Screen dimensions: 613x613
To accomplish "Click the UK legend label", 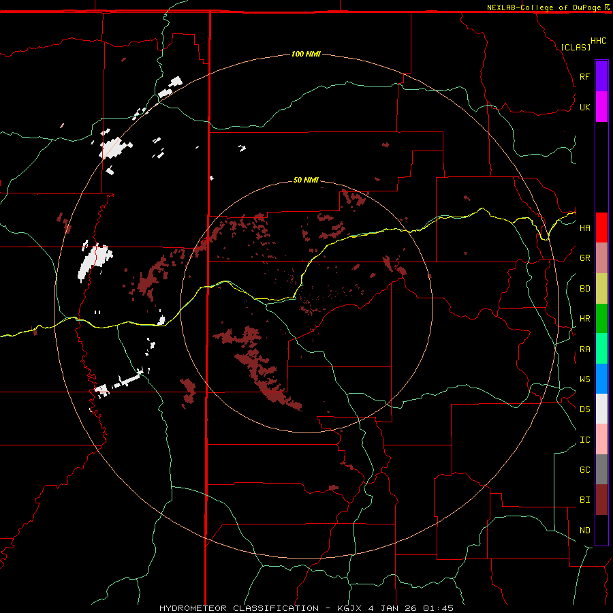I will click(584, 107).
